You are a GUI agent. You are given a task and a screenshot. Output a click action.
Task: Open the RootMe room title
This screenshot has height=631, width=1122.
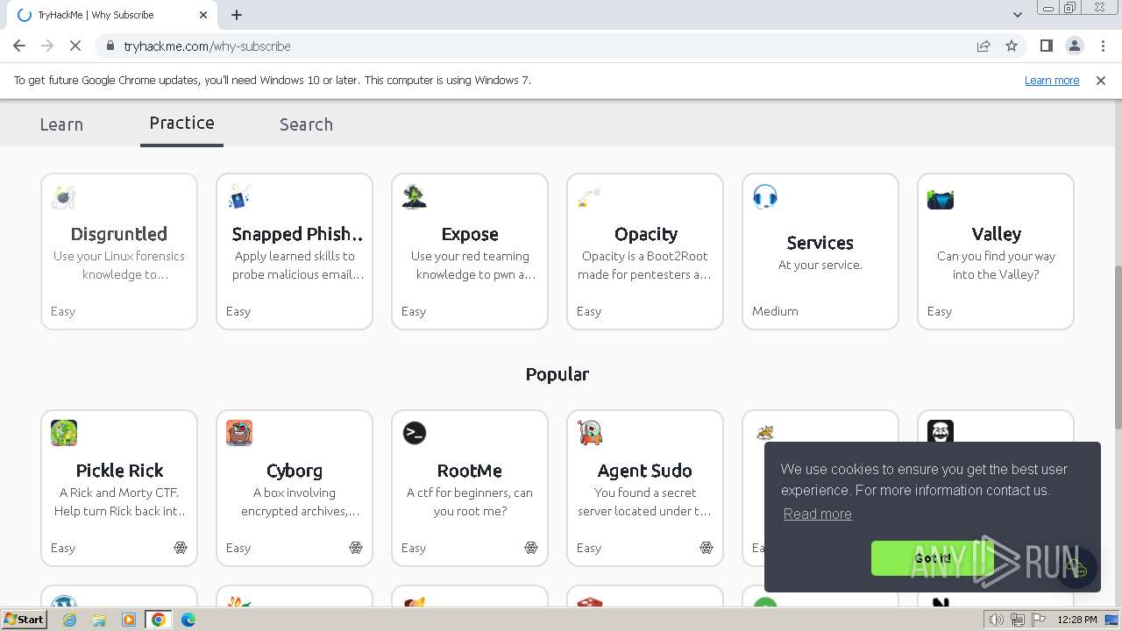[x=470, y=471]
